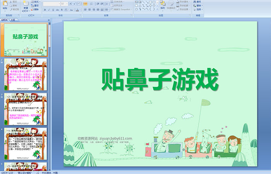This screenshot has width=271, height=174.
Task: Toggle the Numbering list button
Action: pyautogui.click(x=91, y=4)
